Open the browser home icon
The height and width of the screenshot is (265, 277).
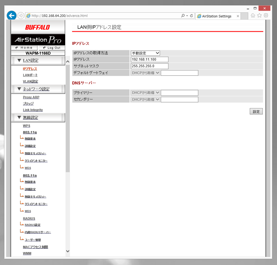(x=253, y=16)
